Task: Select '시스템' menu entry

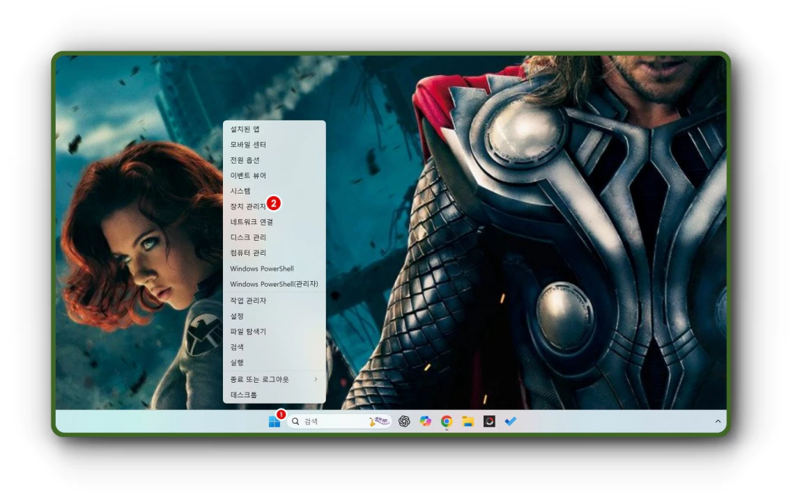Action: tap(275, 191)
